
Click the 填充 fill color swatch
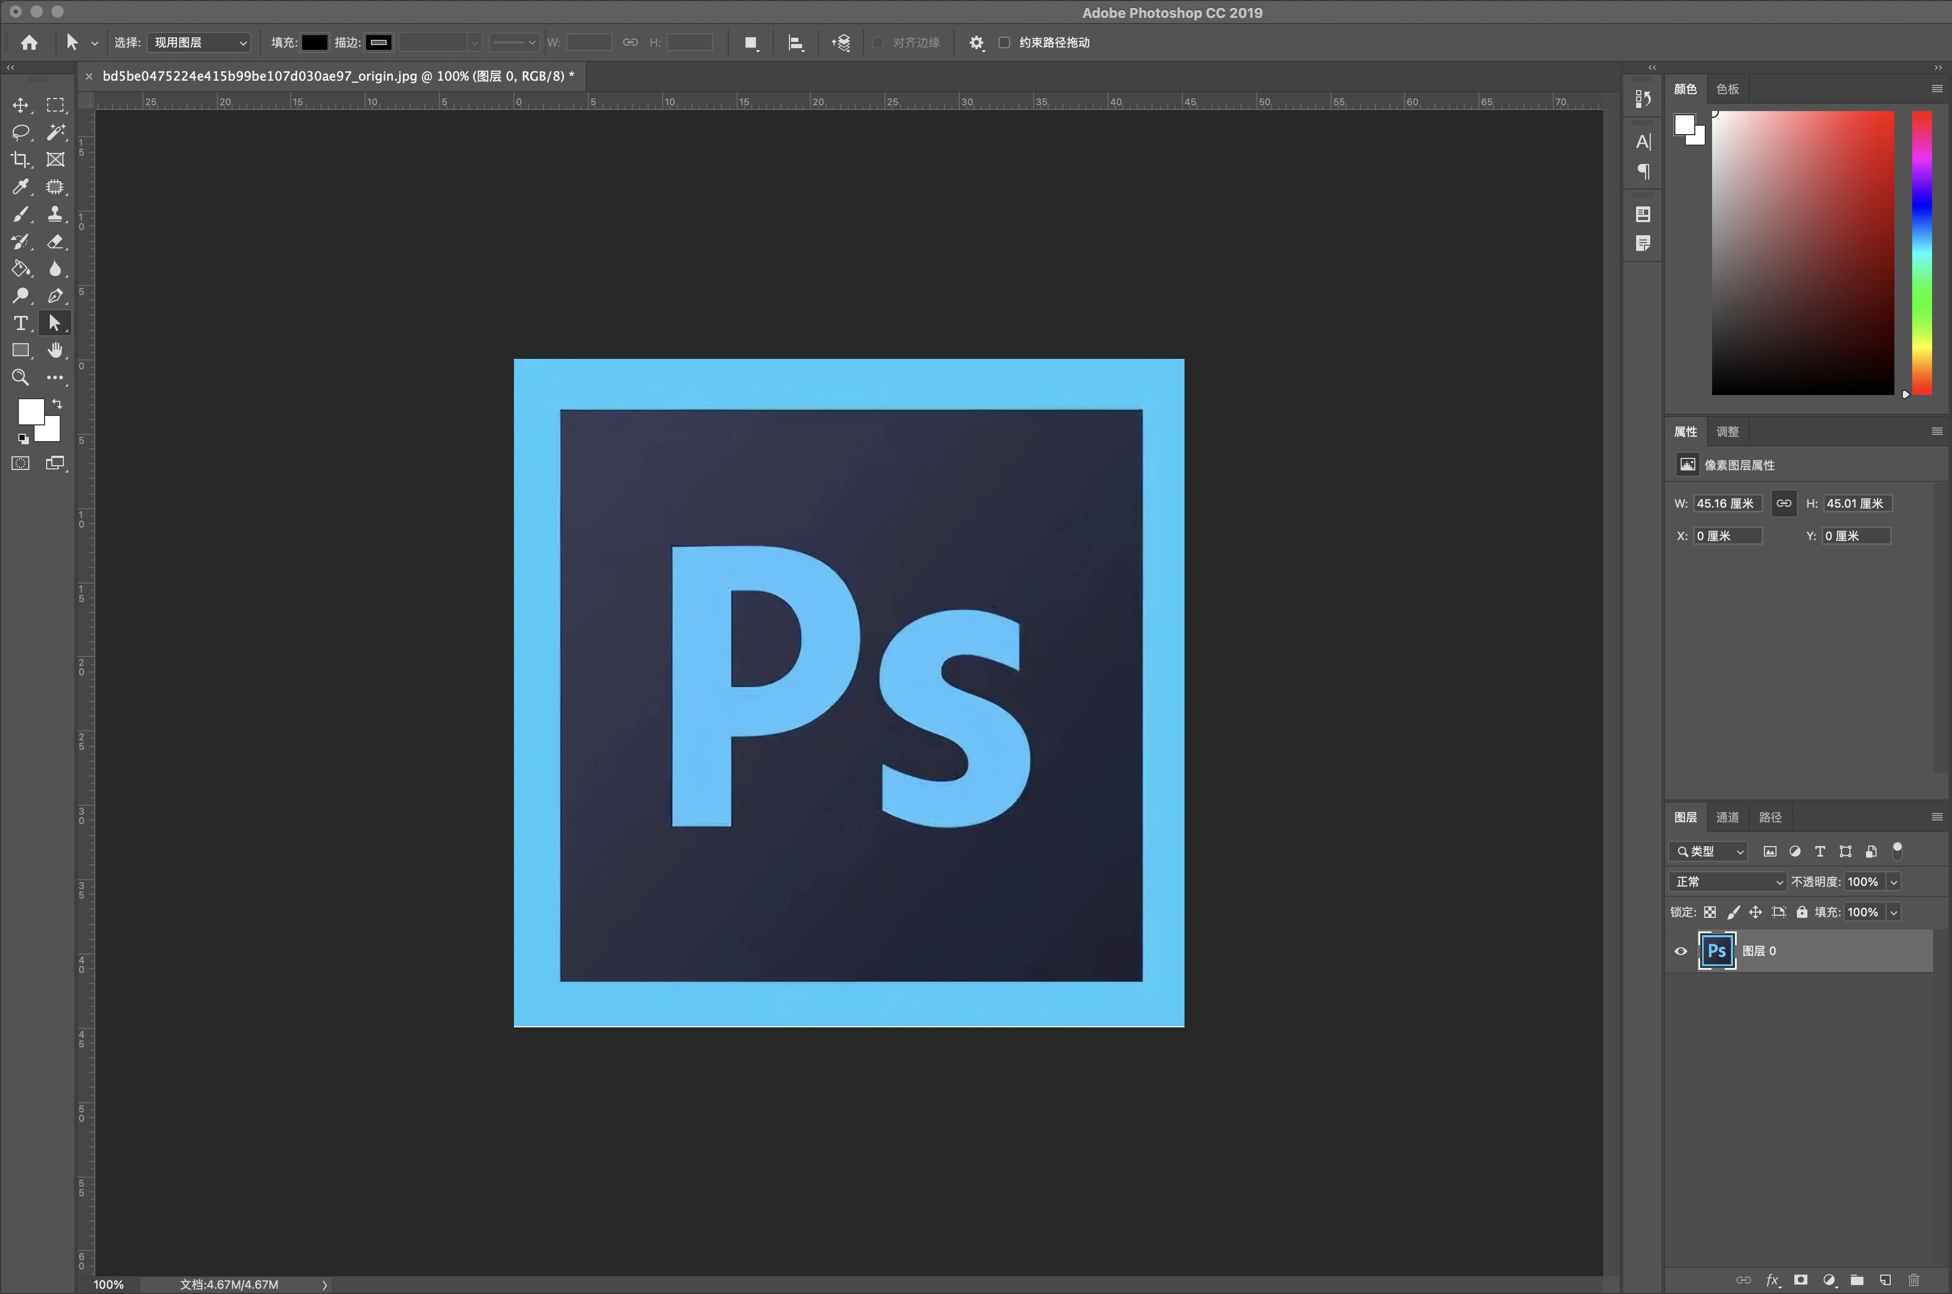(314, 42)
